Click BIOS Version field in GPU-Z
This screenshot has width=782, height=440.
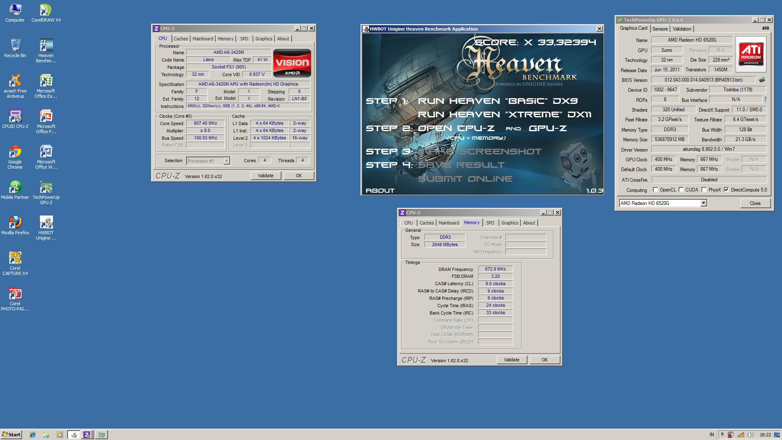tap(703, 80)
